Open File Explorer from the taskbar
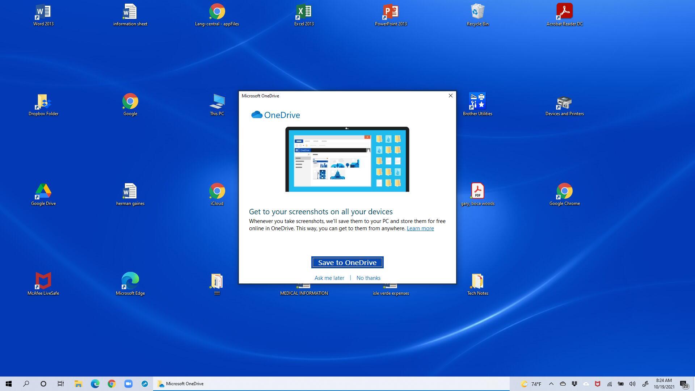Image resolution: width=695 pixels, height=391 pixels. [x=78, y=384]
